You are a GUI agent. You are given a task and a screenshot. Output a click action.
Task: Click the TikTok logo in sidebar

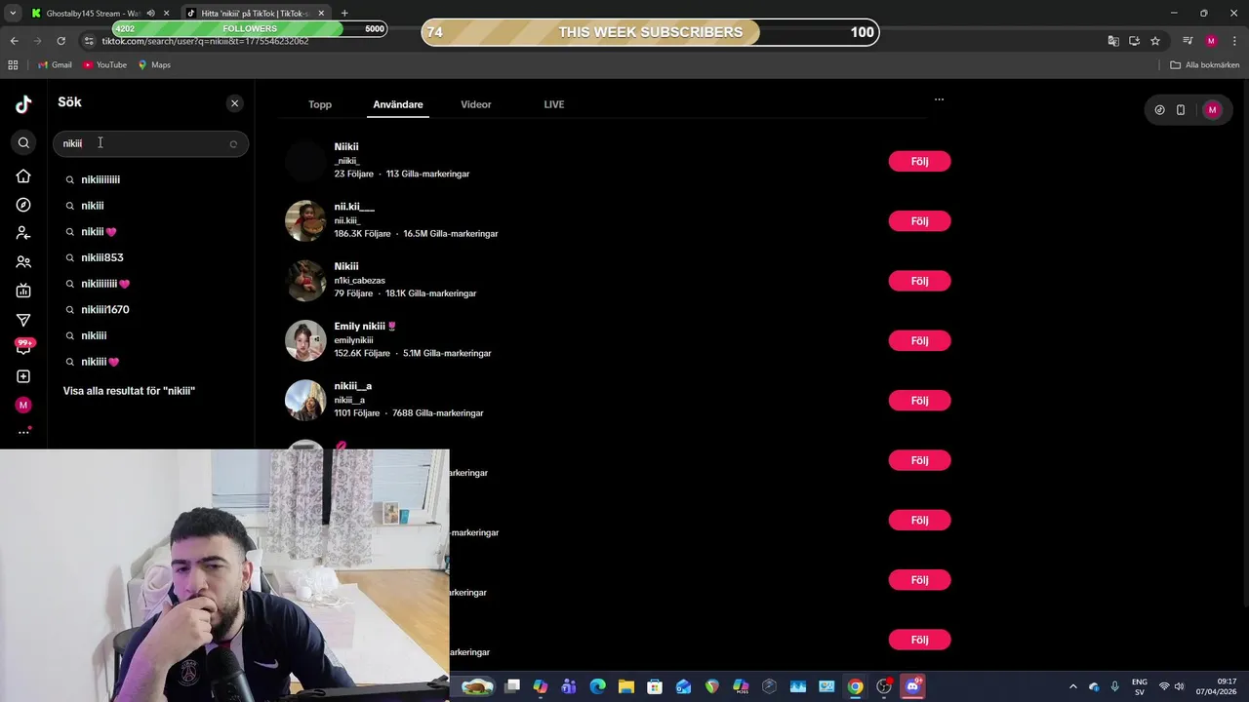23,104
